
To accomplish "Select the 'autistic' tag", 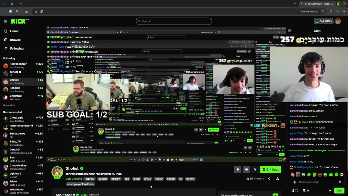I will point(102,179).
